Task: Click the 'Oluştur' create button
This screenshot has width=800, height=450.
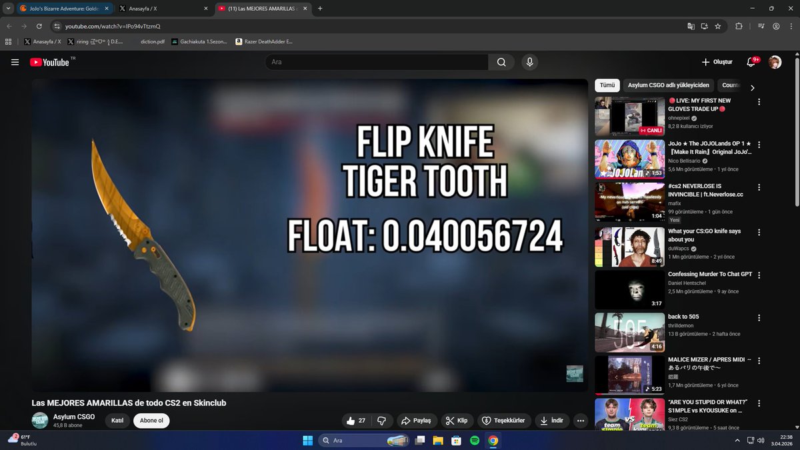Action: click(717, 62)
